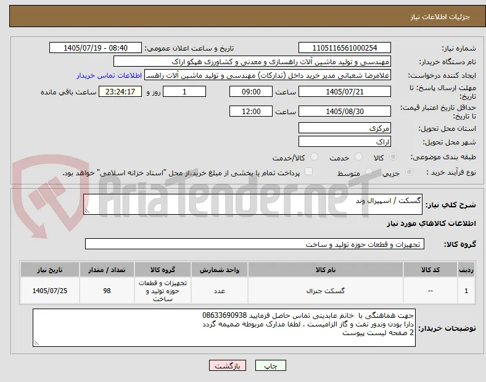Select the کالا/خدمت radio button
486x382 pixels.
pos(315,157)
